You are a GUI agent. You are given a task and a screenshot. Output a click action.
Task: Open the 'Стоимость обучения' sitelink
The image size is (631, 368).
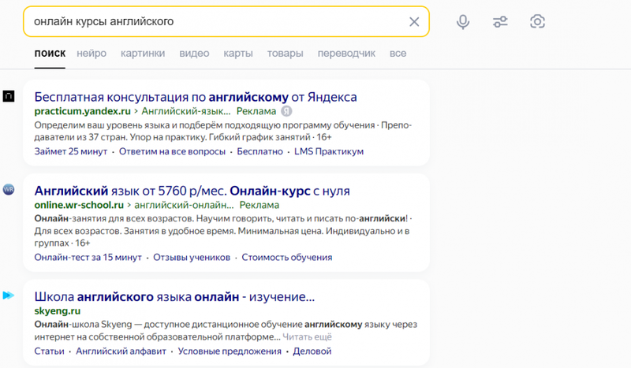click(x=287, y=258)
